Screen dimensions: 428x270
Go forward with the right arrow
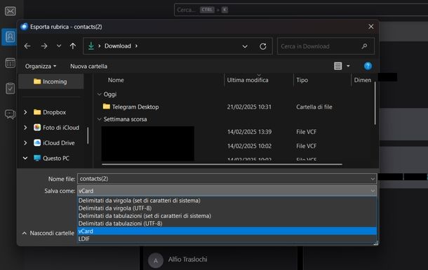[44, 46]
